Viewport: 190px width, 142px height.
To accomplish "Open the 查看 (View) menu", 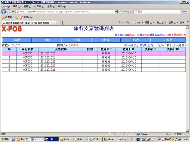I will tap(27, 6).
